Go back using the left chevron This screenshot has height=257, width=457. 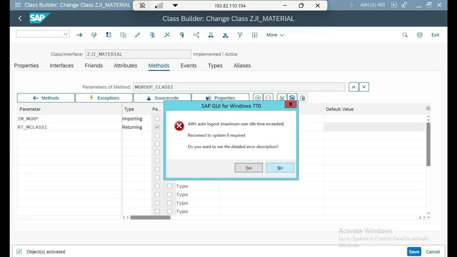click(x=20, y=19)
